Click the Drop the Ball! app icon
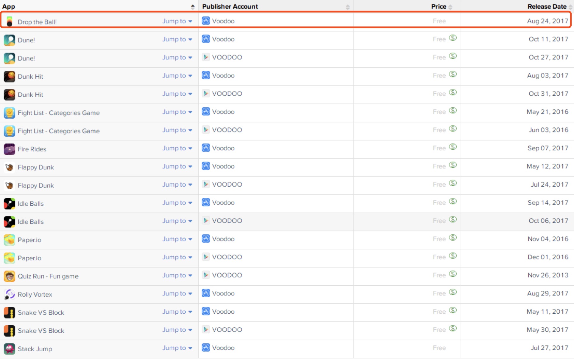Screen dimensions: 574x359 point(10,21)
